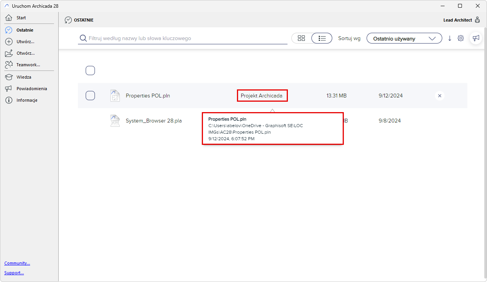
Task: Open Teamwork... in the sidebar
Action: pyautogui.click(x=28, y=65)
